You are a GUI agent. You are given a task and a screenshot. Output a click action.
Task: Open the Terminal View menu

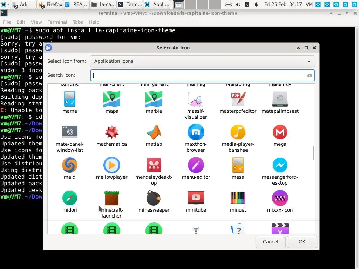coord(36,22)
